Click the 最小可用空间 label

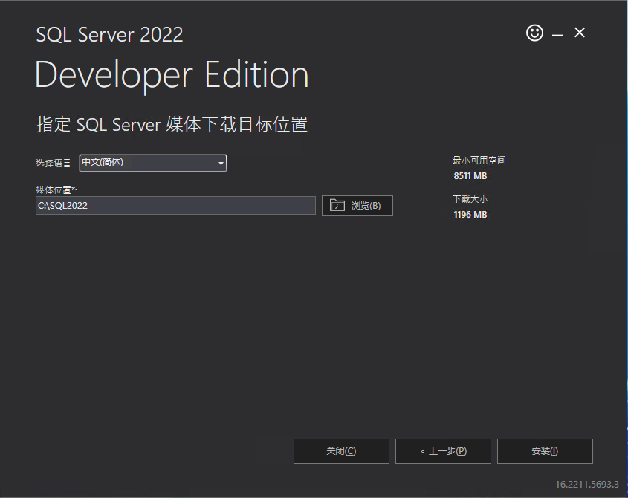pos(479,161)
